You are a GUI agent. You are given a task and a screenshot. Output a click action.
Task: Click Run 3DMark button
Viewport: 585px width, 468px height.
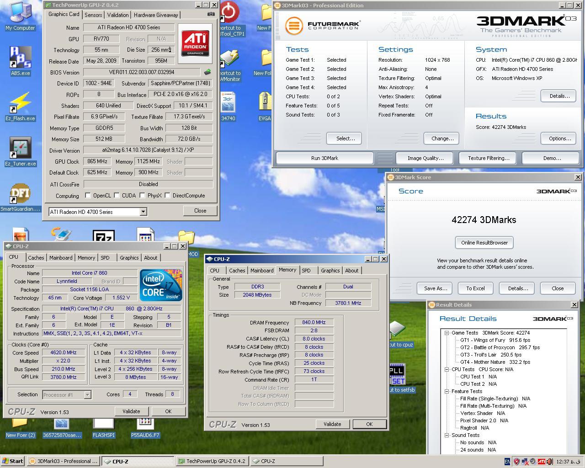[x=324, y=158]
